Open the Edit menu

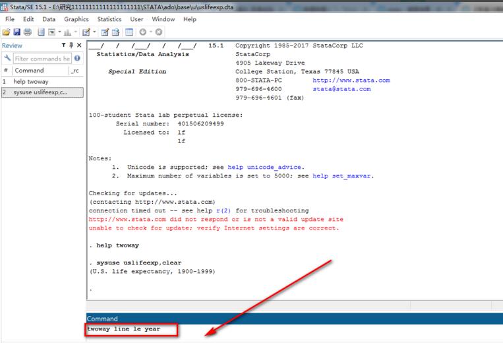[x=28, y=19]
